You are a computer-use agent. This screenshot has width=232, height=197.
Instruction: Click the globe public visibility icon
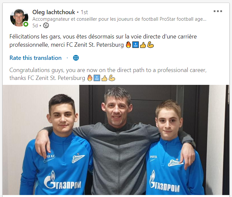pos(46,25)
